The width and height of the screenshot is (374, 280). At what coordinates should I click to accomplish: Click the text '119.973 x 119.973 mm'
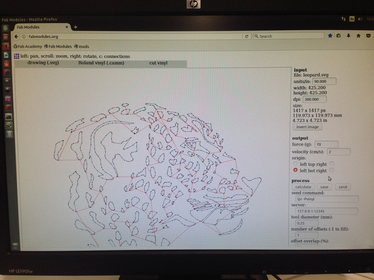[x=317, y=115]
